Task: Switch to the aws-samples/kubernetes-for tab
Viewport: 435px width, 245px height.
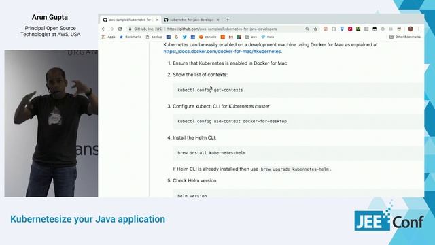Action: point(130,20)
